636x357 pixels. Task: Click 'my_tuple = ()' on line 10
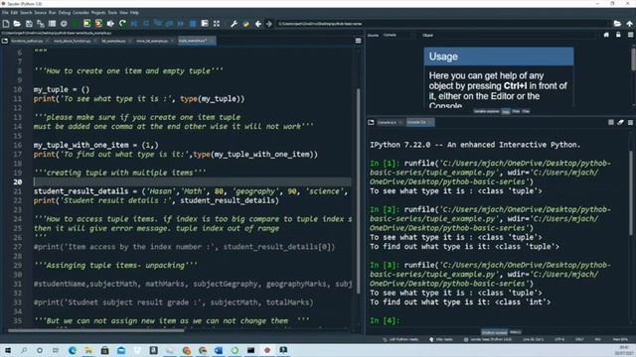62,89
